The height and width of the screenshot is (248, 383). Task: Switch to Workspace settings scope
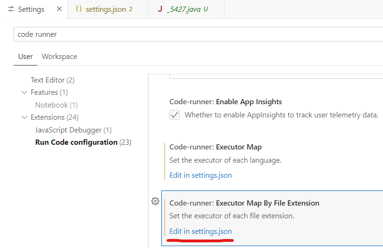click(59, 57)
